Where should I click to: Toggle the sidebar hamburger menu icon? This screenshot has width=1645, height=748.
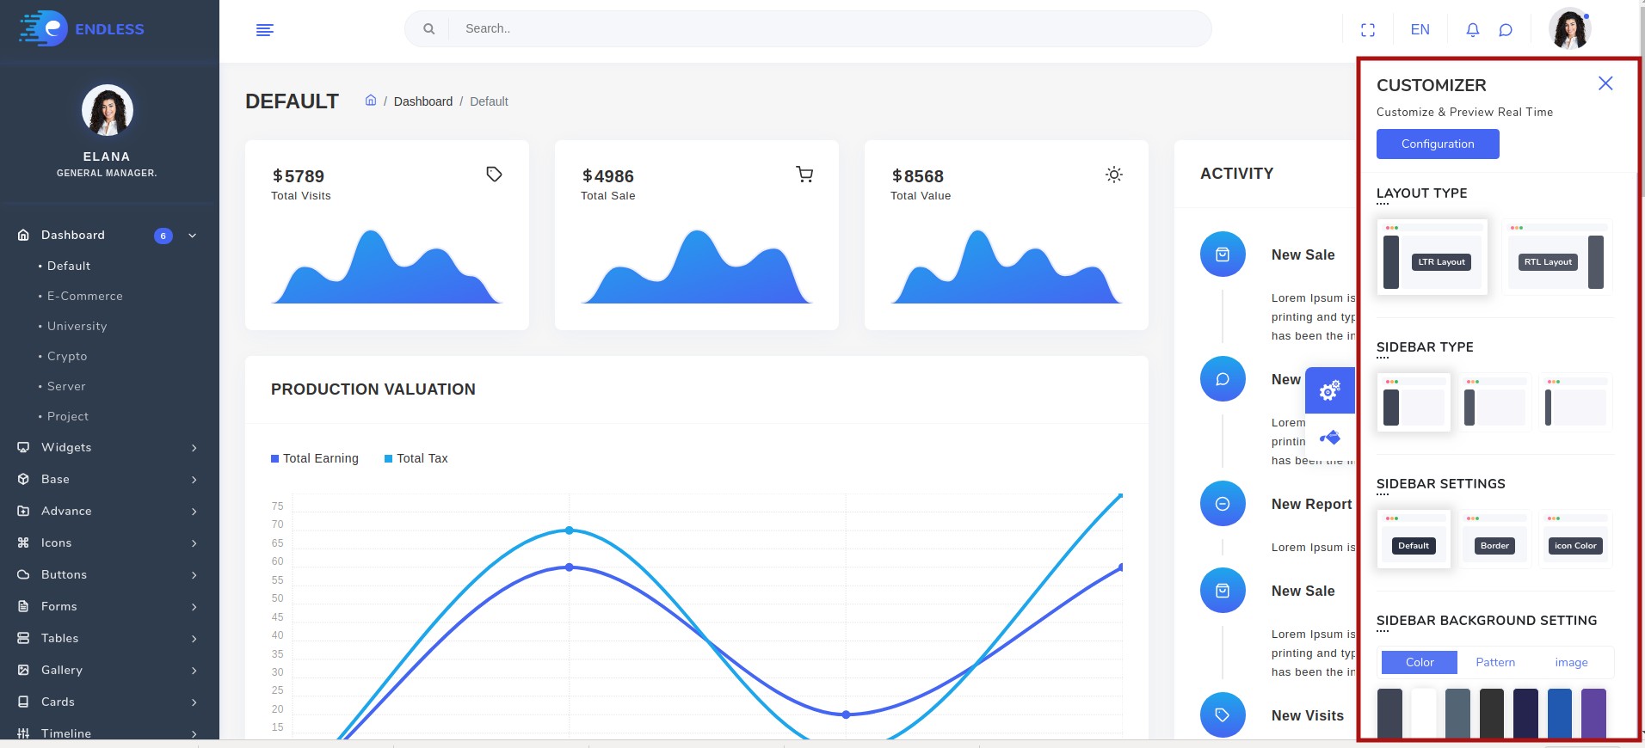(265, 30)
